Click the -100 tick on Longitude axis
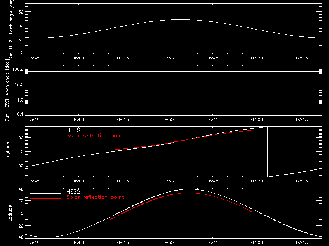This screenshot has width=329, height=246. [x=18, y=166]
